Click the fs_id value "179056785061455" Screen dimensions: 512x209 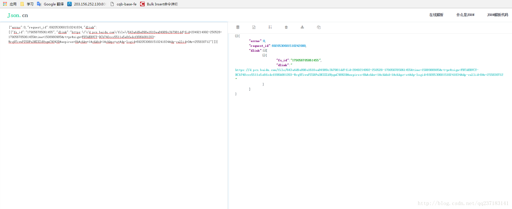[x=306, y=60]
